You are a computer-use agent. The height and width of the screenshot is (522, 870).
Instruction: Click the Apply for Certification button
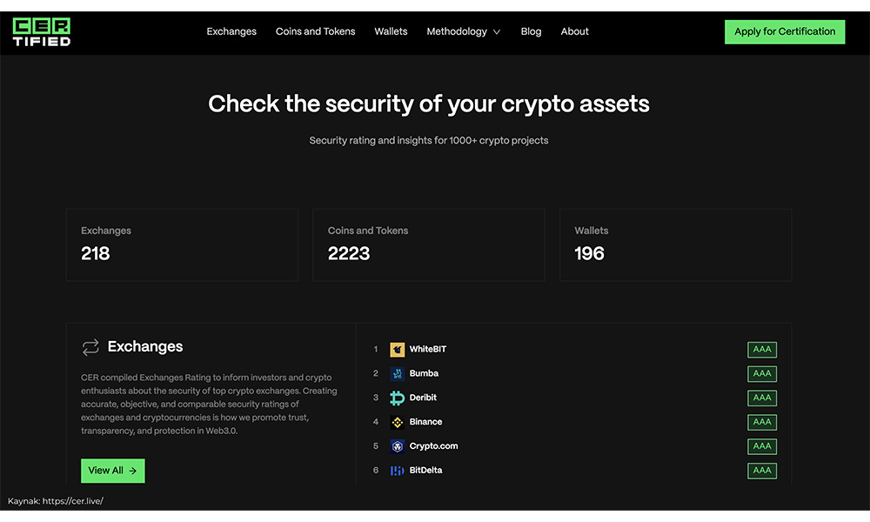785,31
